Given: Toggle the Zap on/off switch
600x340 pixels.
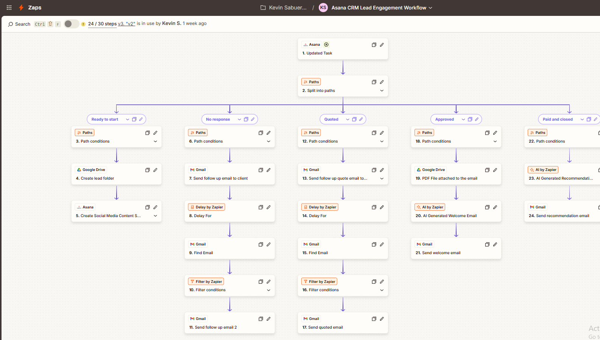Looking at the screenshot, I should tap(71, 24).
